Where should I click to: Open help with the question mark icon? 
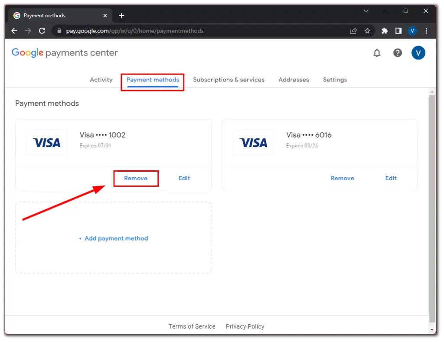tap(398, 53)
